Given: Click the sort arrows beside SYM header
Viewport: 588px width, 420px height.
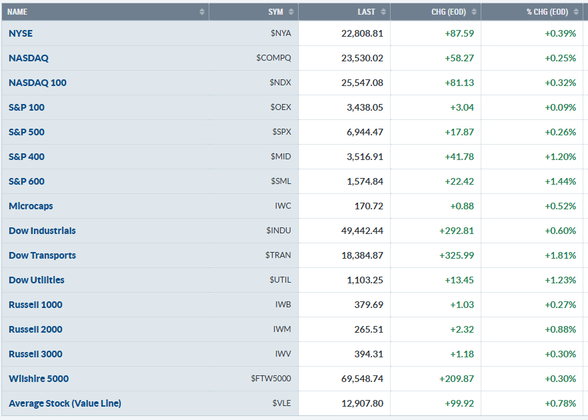Looking at the screenshot, I should (x=291, y=12).
